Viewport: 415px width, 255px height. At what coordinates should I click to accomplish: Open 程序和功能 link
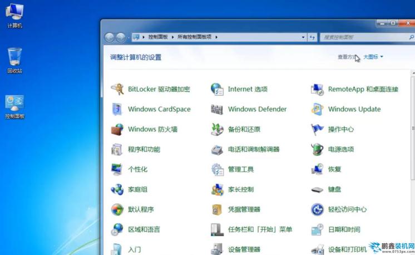tap(144, 149)
